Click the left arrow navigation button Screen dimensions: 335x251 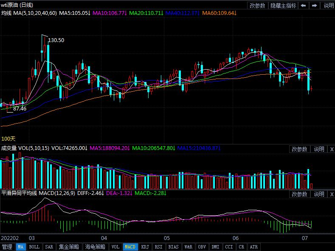(x=304, y=6)
